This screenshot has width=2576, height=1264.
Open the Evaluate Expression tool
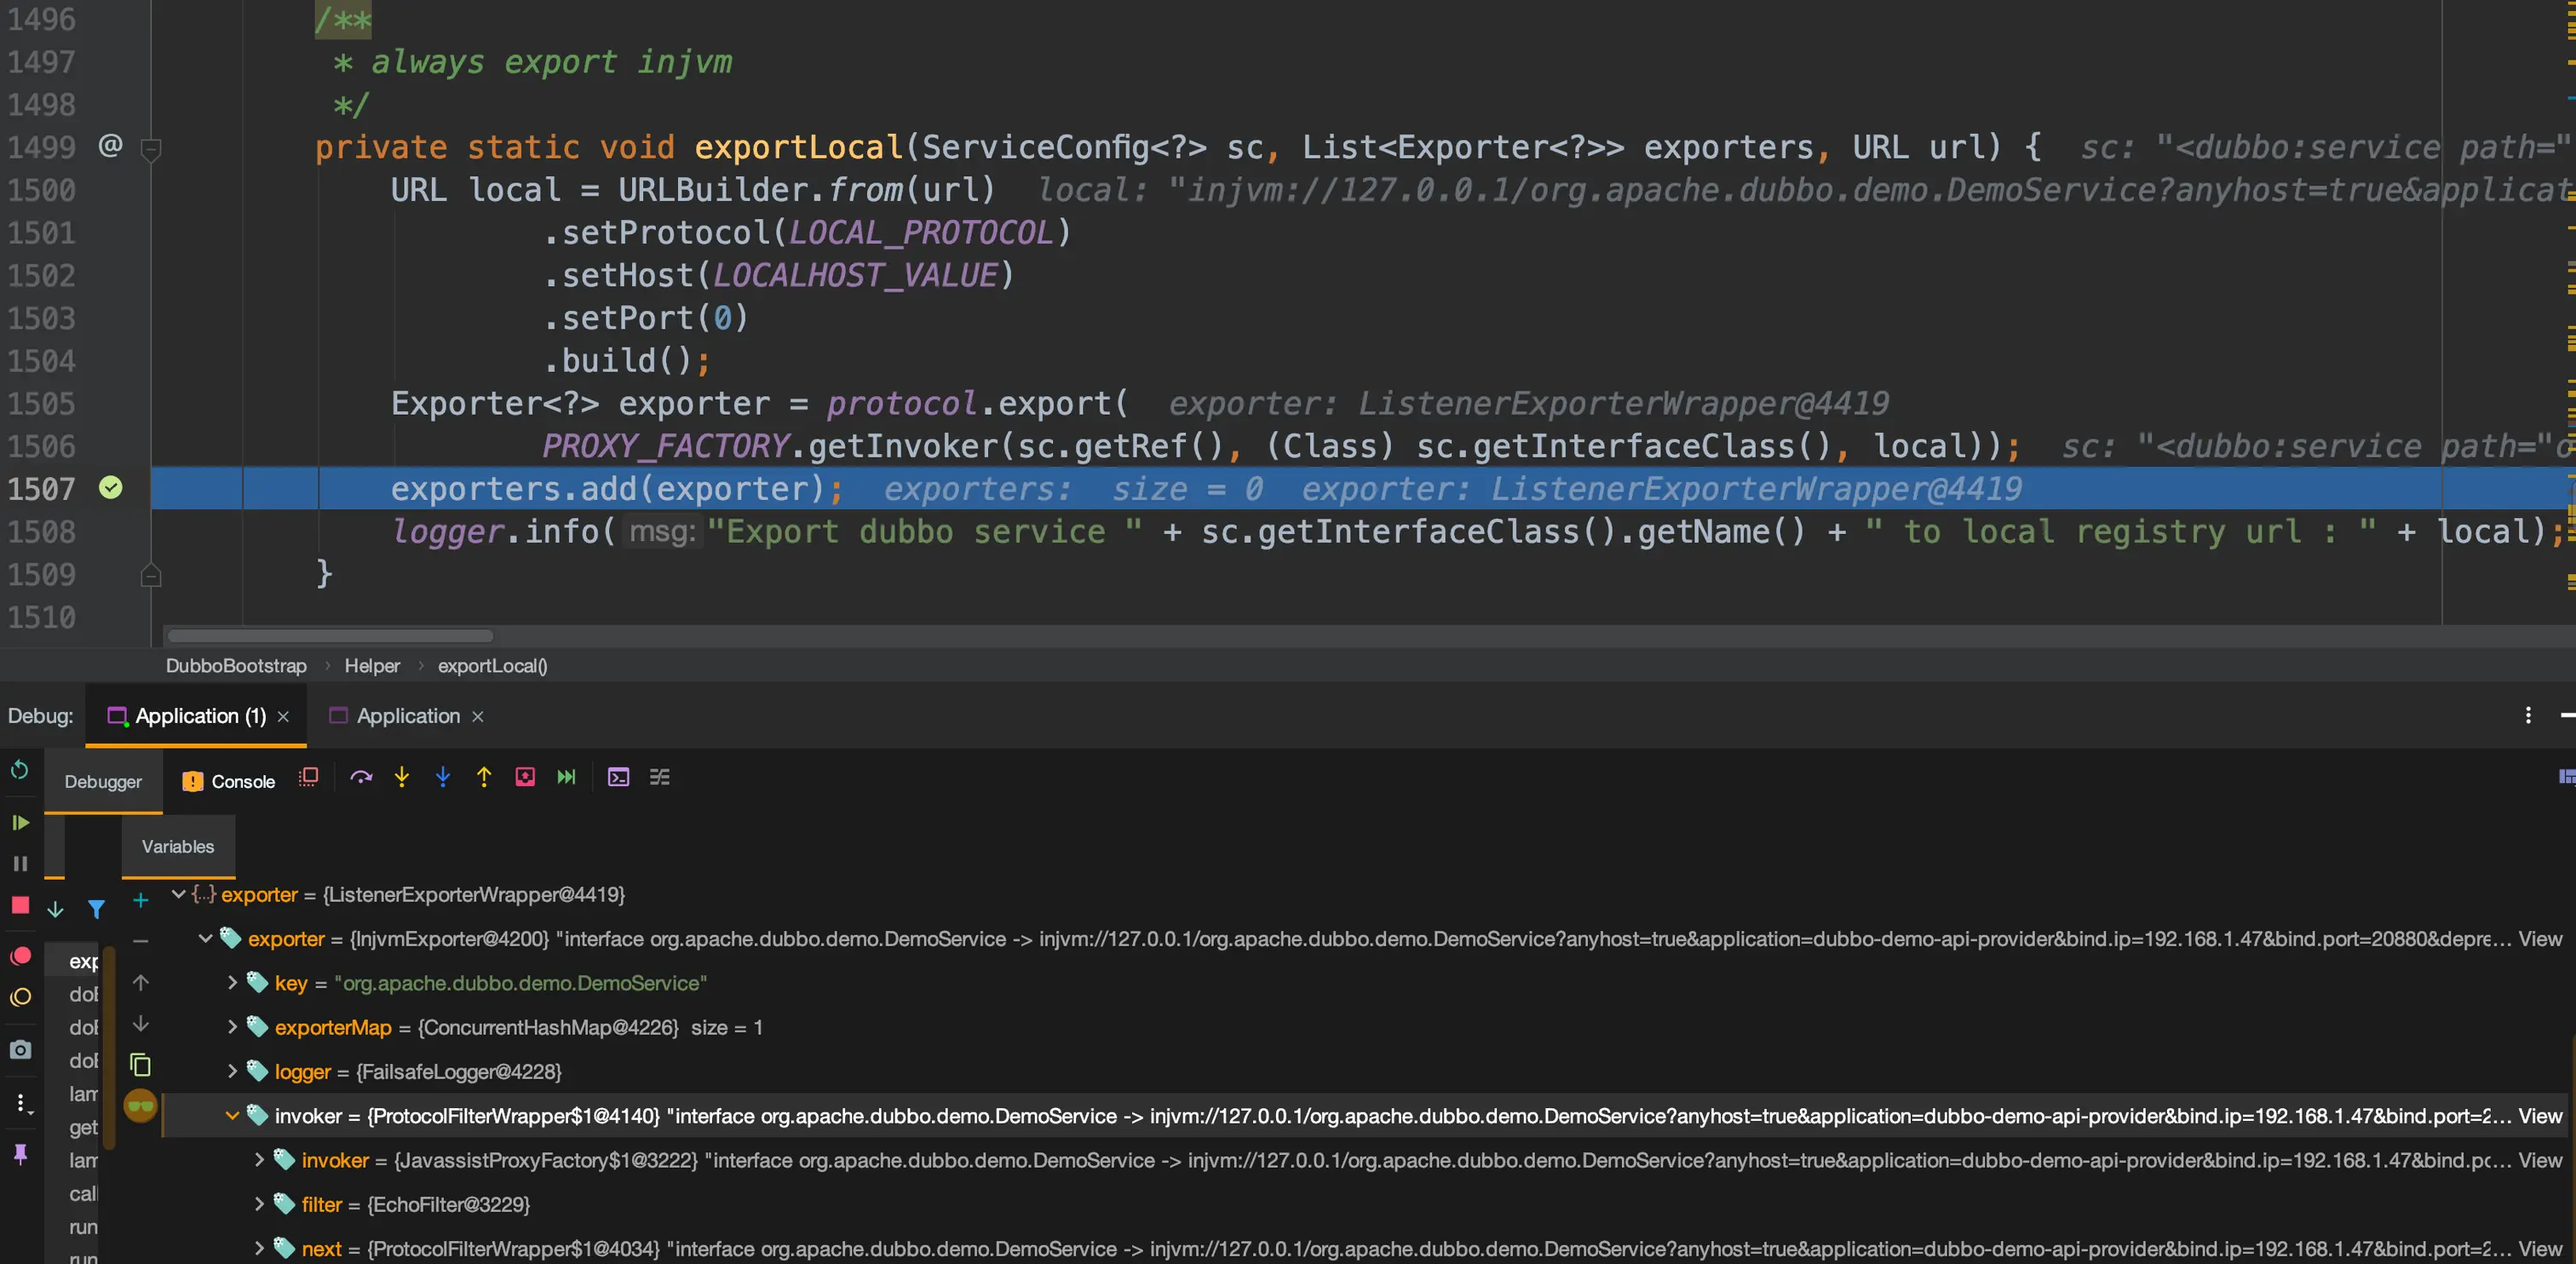tap(618, 777)
